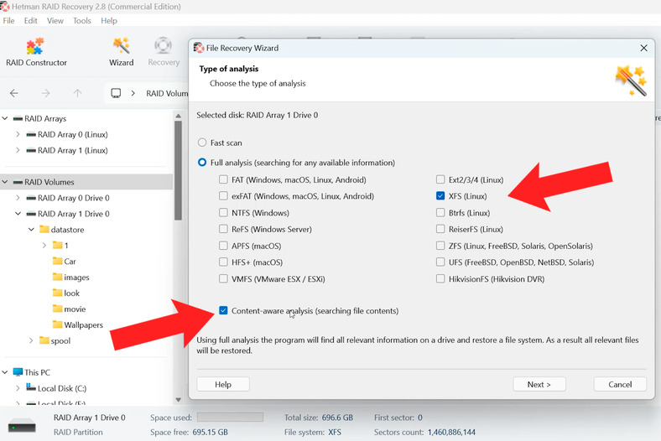The height and width of the screenshot is (441, 661).
Task: Open the Edit menu
Action: pyautogui.click(x=30, y=21)
